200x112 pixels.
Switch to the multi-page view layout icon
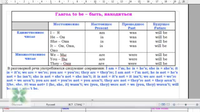click(x=163, y=105)
